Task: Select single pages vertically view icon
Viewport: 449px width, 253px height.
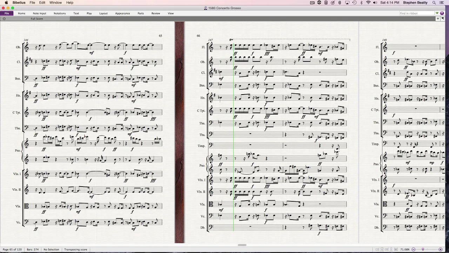Action: pyautogui.click(x=391, y=249)
